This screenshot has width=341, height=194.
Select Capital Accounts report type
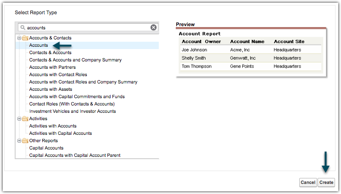(46, 148)
